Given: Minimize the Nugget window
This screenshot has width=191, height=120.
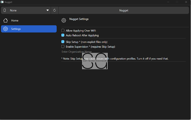Looking at the screenshot, I should (x=168, y=2).
